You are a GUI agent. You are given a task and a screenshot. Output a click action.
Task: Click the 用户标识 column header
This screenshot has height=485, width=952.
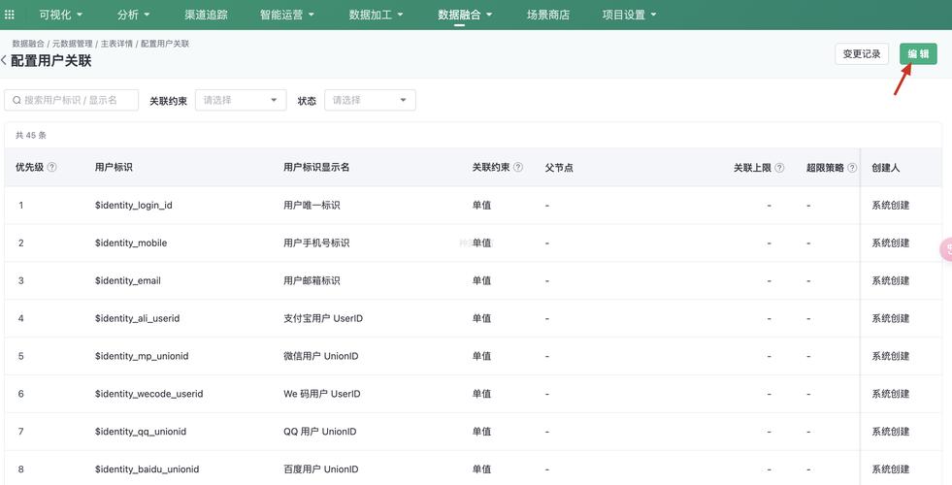(114, 167)
